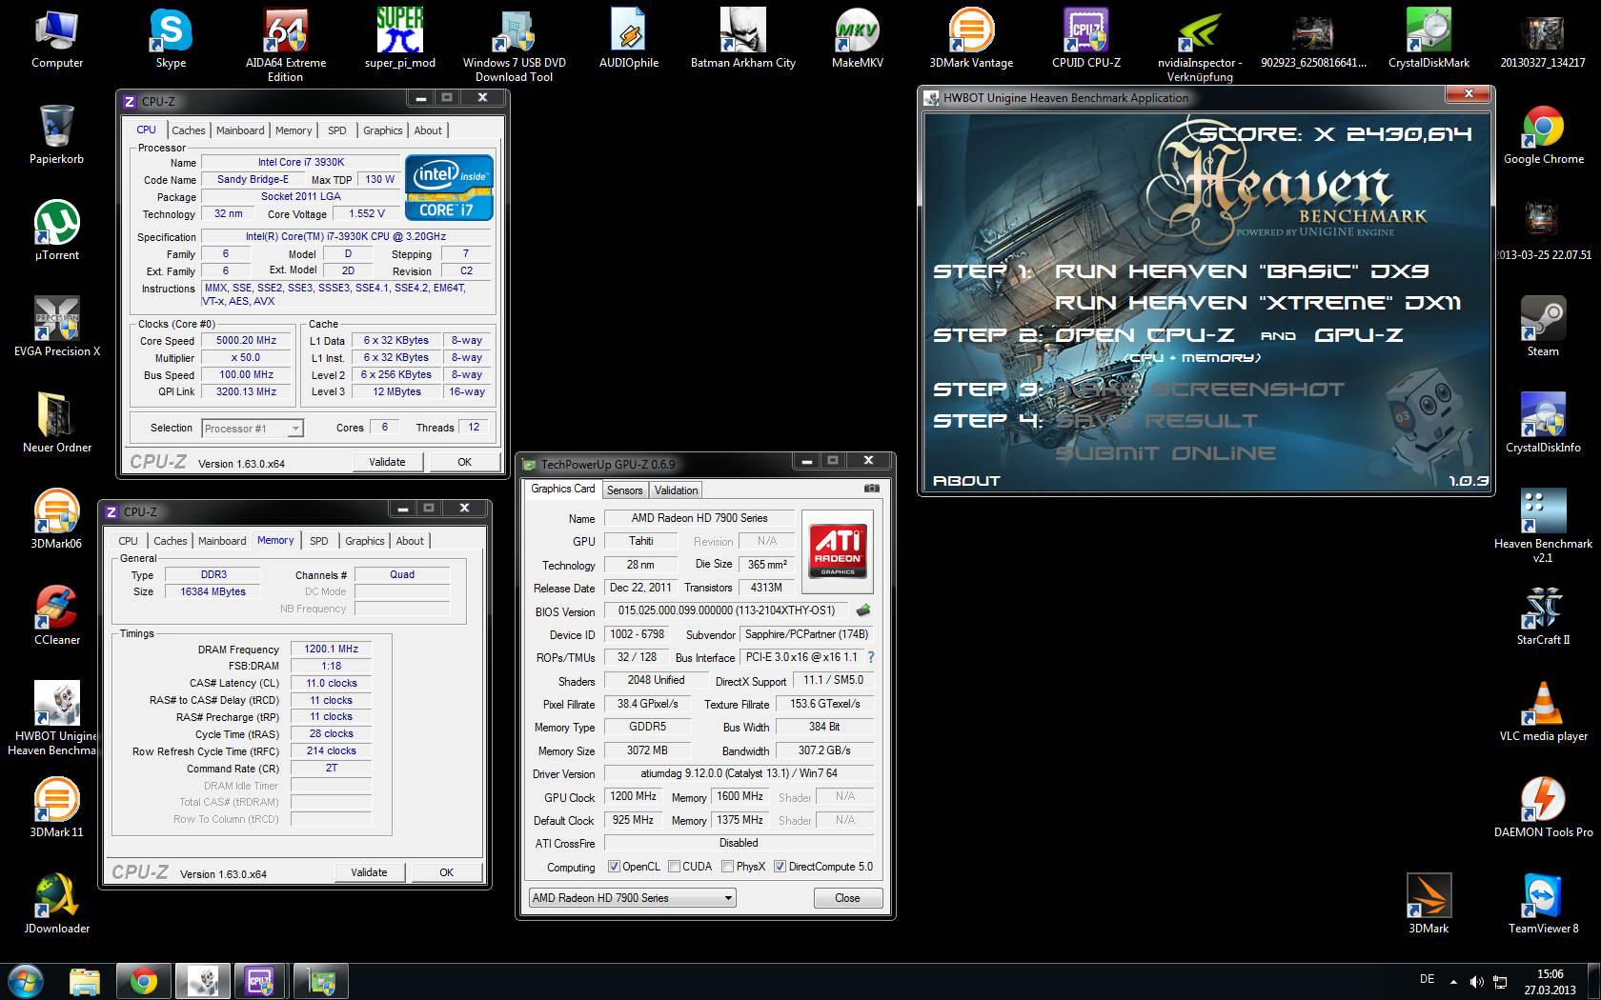Show hidden tray icons arrow
Screen dimensions: 1601x1000
click(1453, 981)
